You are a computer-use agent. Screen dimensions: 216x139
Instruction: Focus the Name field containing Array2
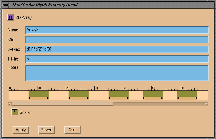tap(117, 30)
